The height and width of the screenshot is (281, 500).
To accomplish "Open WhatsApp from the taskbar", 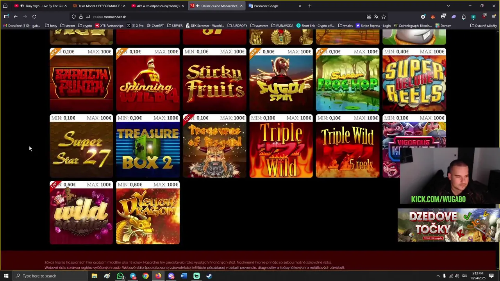I will [120, 276].
